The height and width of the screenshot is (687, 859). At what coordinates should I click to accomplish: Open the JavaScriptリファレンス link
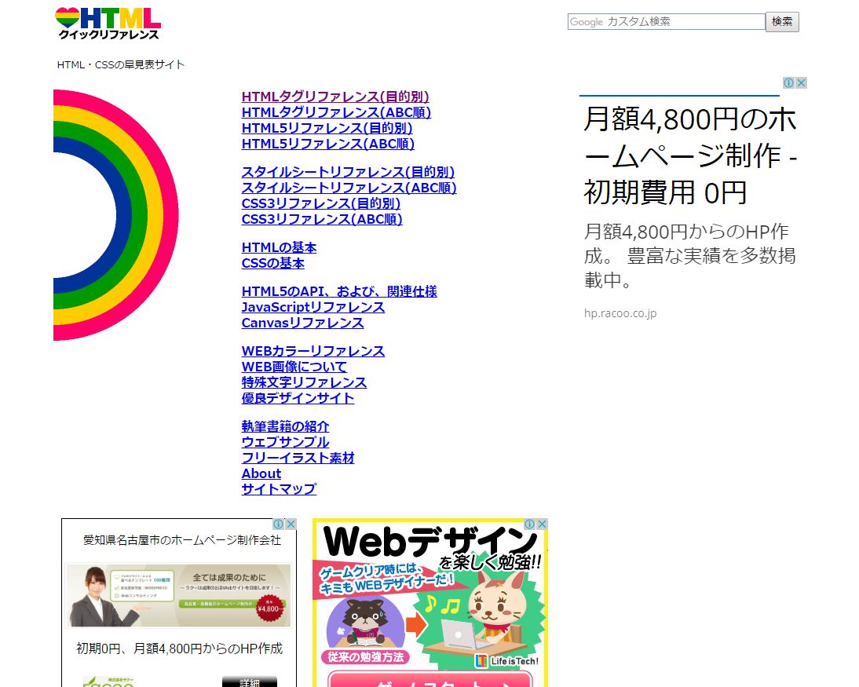(x=313, y=307)
